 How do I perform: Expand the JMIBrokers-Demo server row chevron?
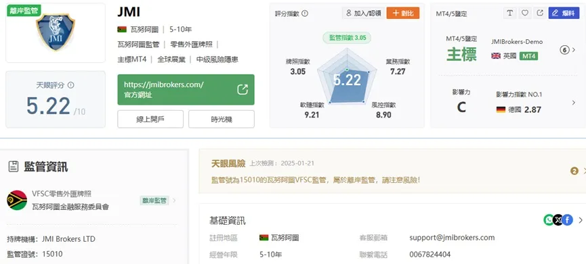point(574,50)
